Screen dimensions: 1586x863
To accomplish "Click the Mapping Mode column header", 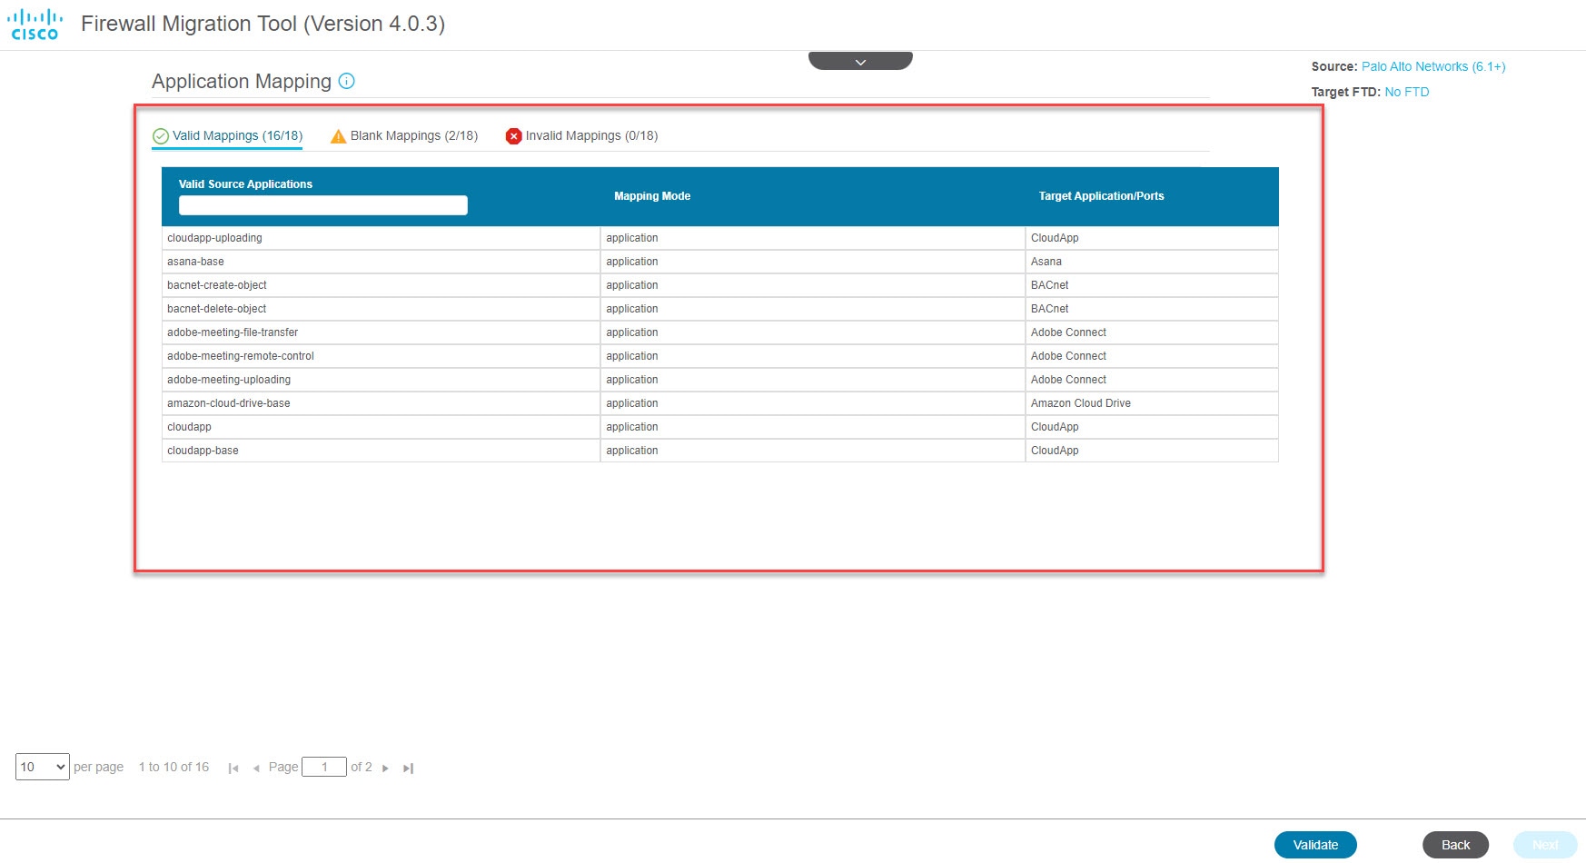I will coord(652,196).
